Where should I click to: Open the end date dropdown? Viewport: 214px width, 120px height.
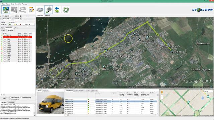[11, 19]
